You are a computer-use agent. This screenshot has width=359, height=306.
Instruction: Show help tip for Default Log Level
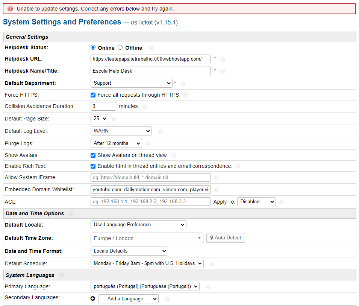[161, 131]
